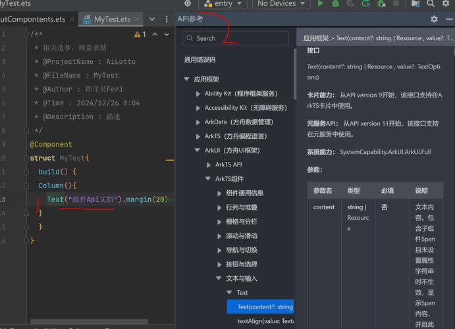This screenshot has width=455, height=329.
Task: Click .margin(20) in code line
Action: point(144,199)
